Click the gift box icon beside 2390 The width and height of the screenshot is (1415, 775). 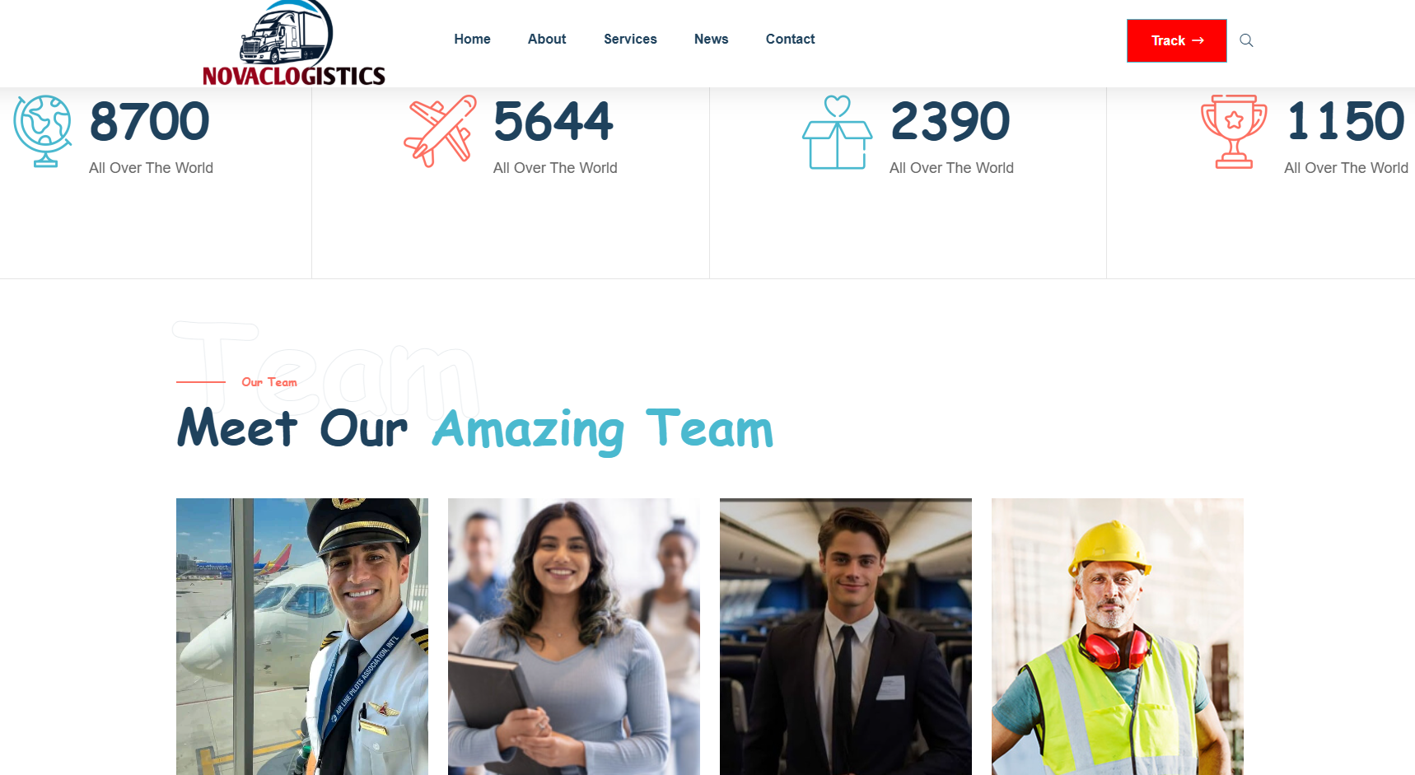pos(837,132)
